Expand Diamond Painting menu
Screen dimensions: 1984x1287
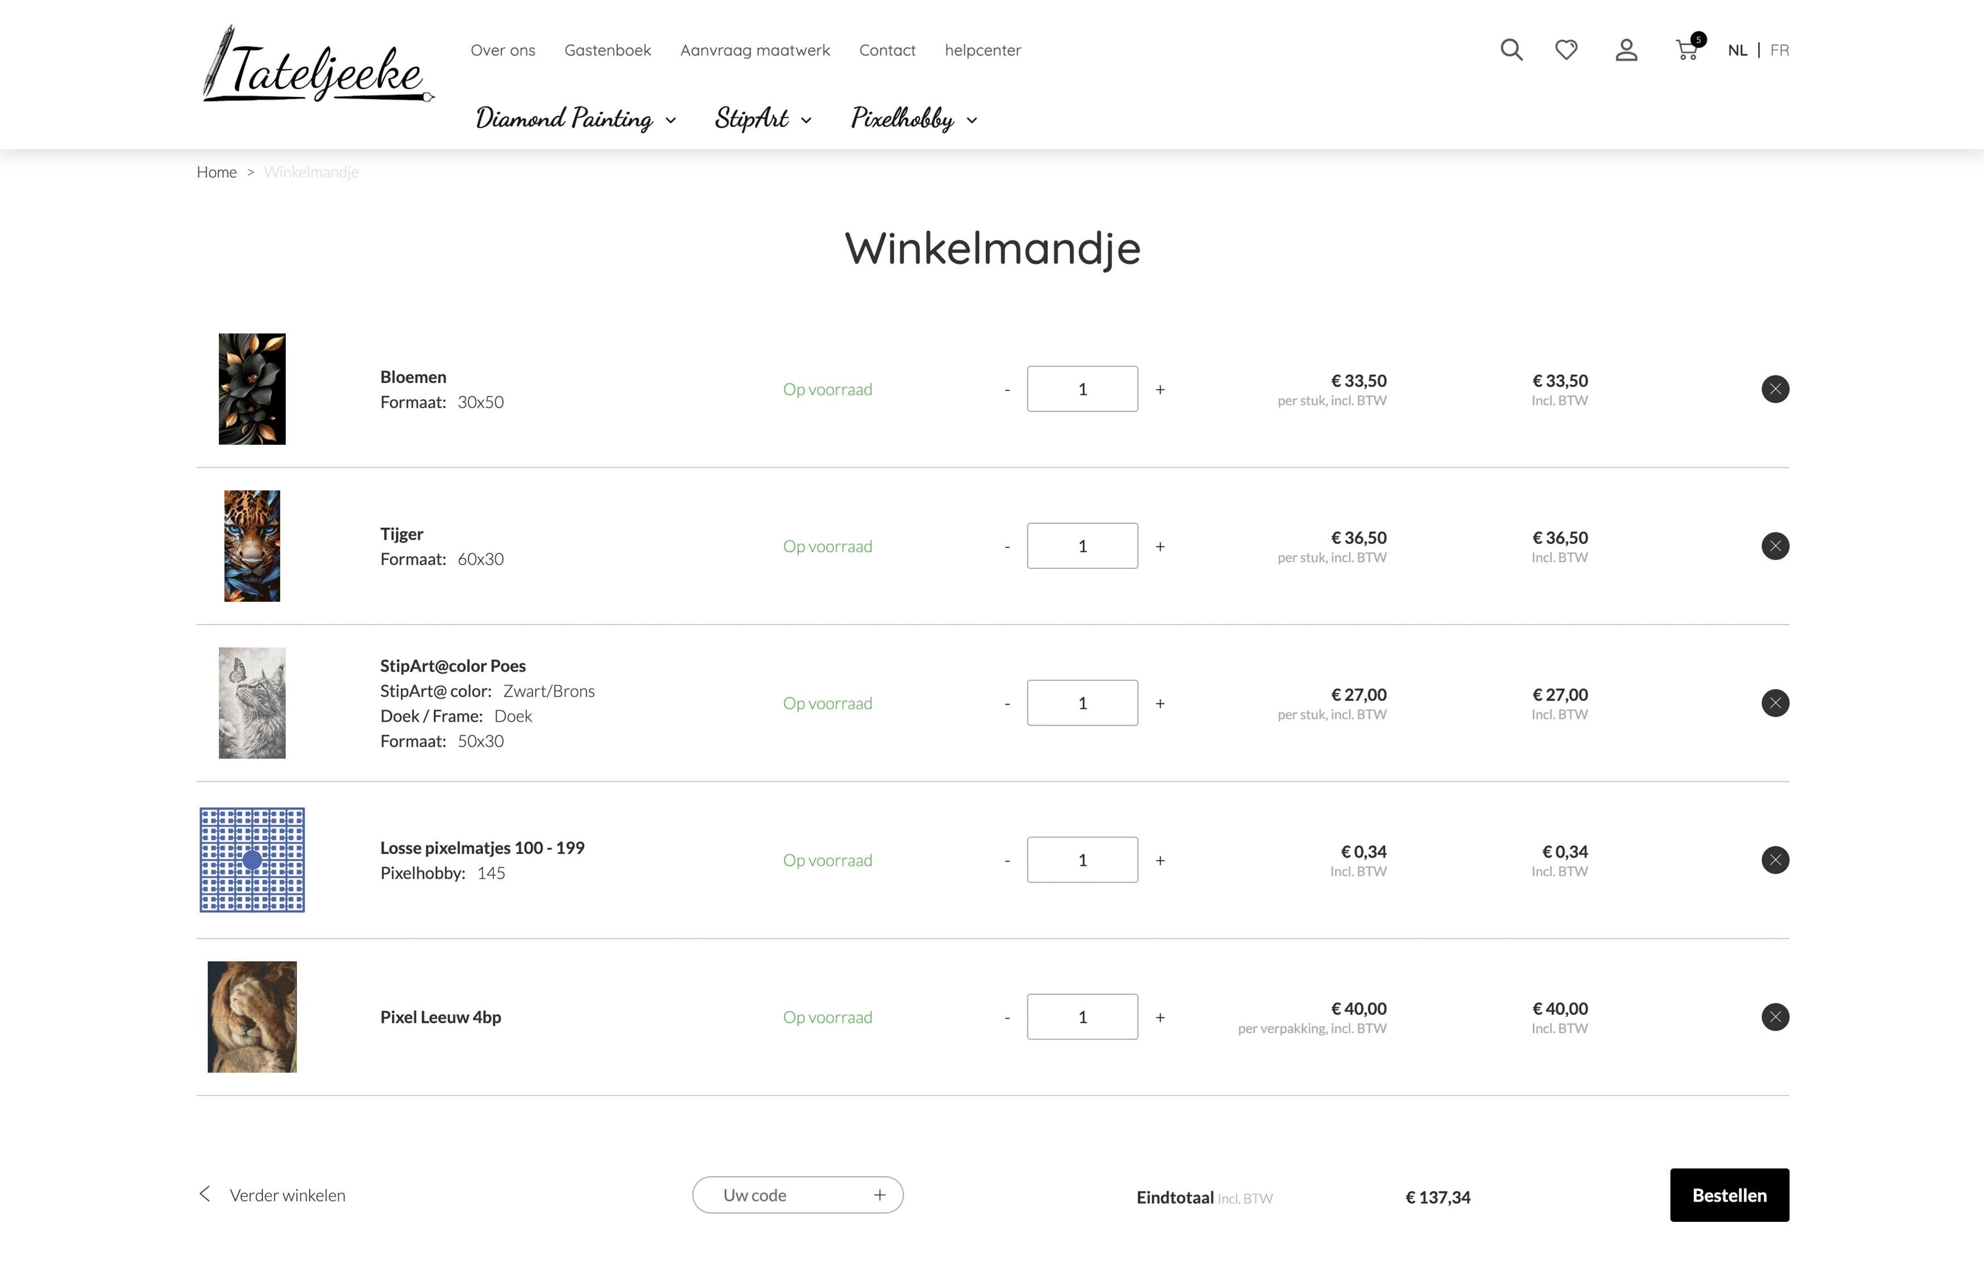point(575,119)
